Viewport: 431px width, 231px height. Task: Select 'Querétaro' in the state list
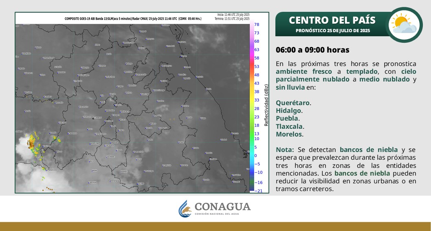(x=293, y=103)
